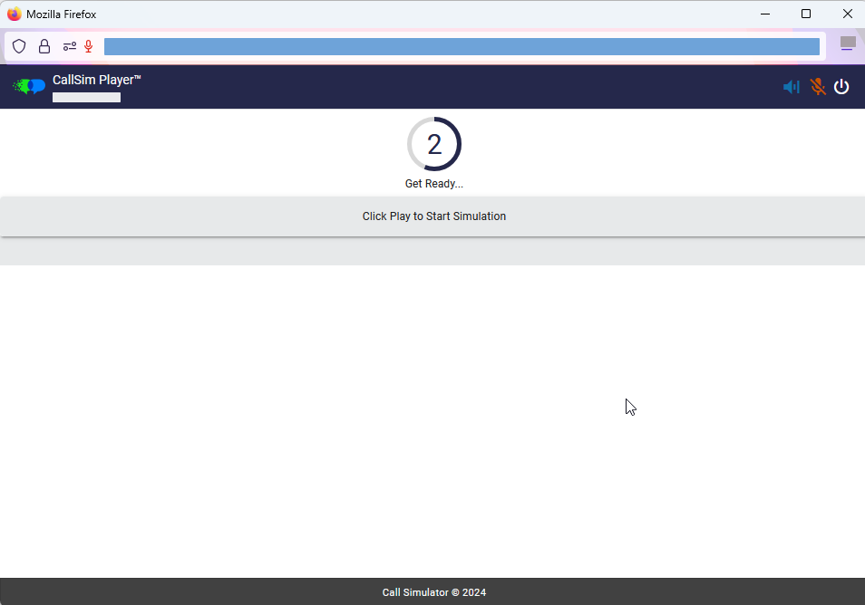Open the site permissions sliders icon
The width and height of the screenshot is (865, 605).
(x=70, y=46)
